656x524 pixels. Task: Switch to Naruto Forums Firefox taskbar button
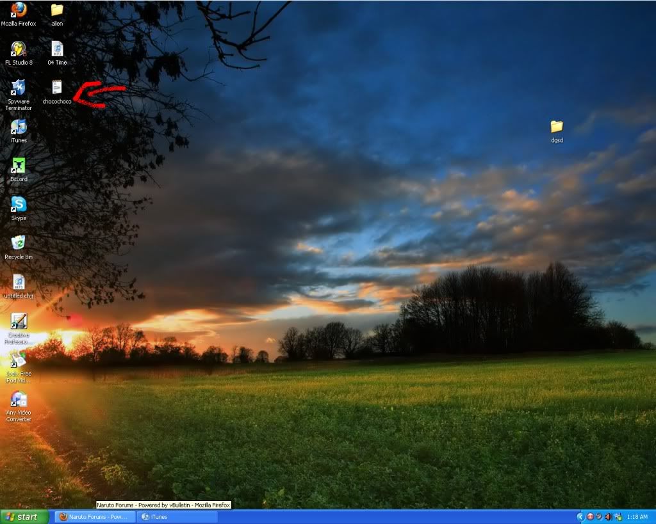click(x=95, y=517)
